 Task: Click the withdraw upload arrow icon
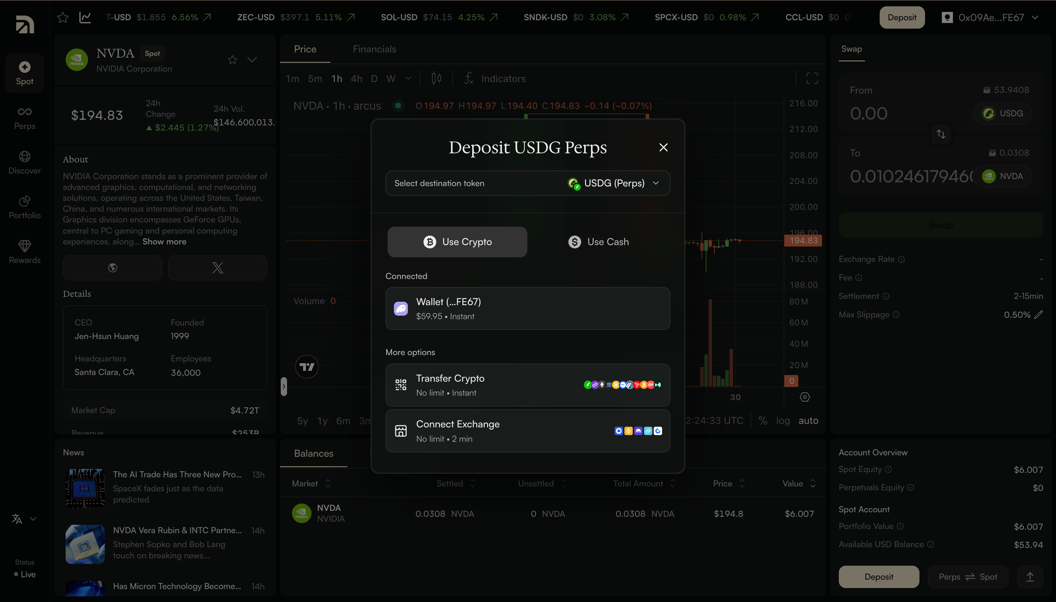(1029, 577)
